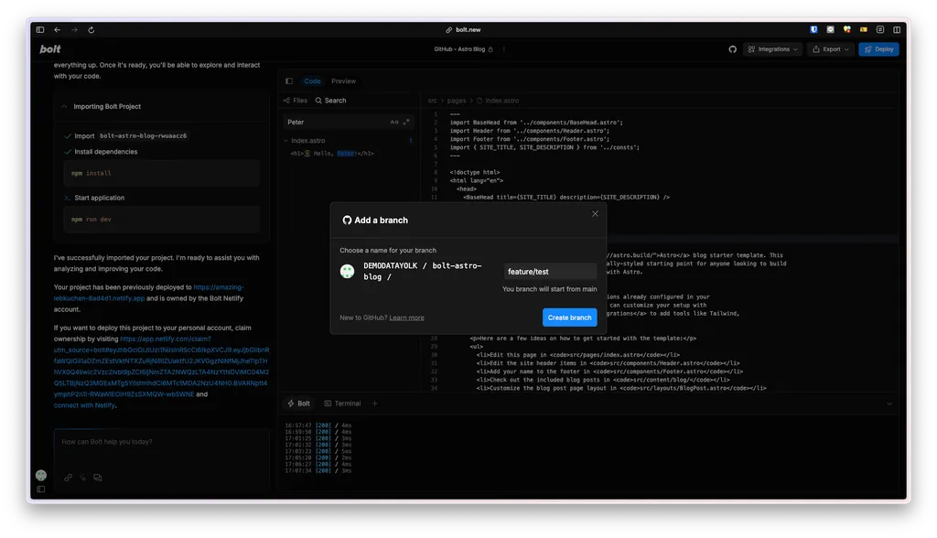This screenshot has height=538, width=937.
Task: Open the app.netlify.com claim link
Action: 161,366
